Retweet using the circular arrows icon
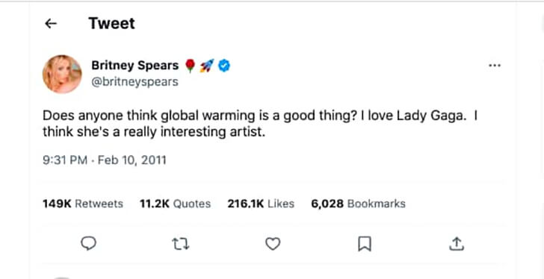 click(181, 244)
